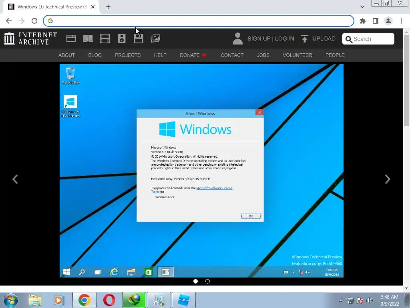Click the upload arrow icon
This screenshot has height=308, width=410.
[x=304, y=38]
